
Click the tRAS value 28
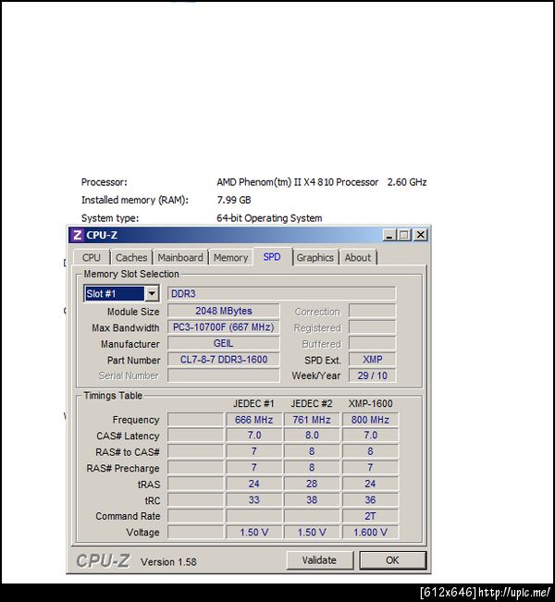[x=312, y=484]
